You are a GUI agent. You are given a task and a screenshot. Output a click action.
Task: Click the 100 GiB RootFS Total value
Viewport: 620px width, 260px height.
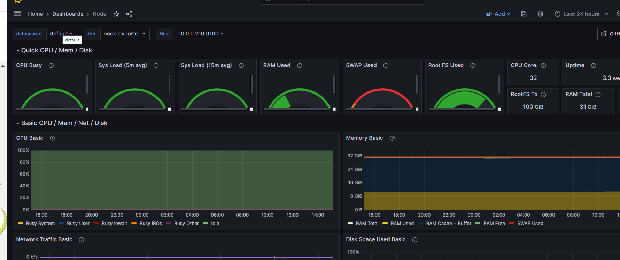point(533,107)
